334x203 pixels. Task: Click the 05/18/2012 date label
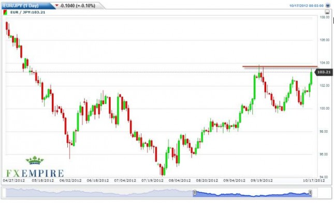point(43,180)
